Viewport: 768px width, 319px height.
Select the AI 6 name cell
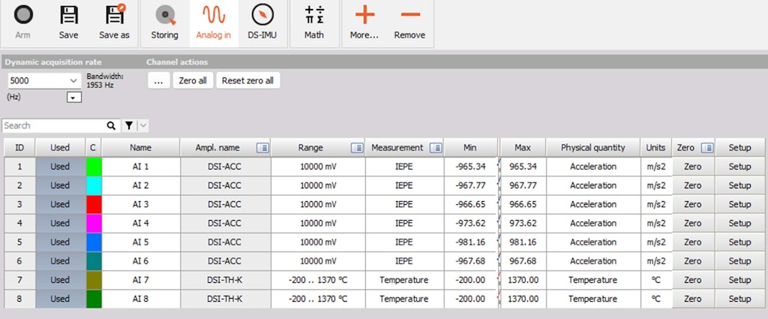[140, 260]
